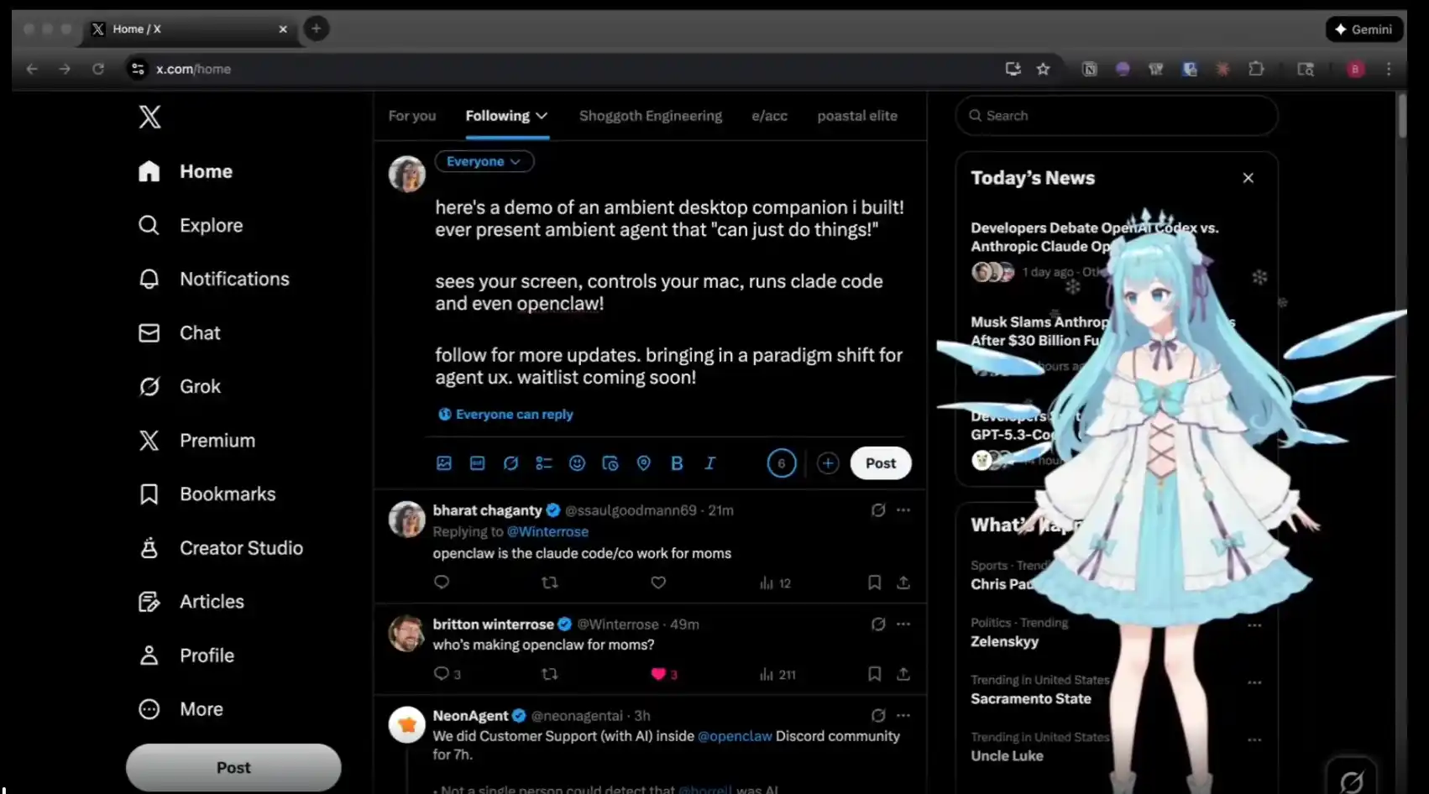Click the schedule post icon
Viewport: 1429px width, 794px height.
610,463
